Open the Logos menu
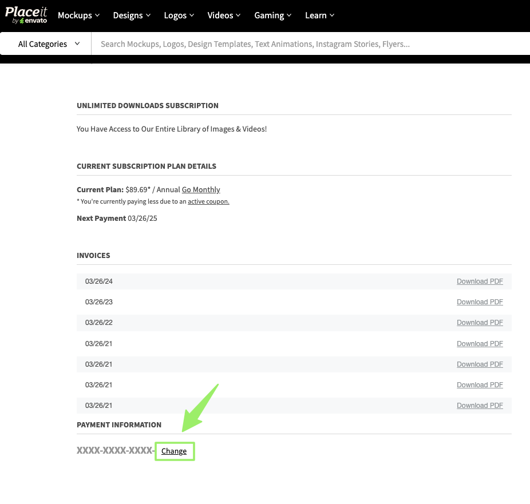 [179, 15]
